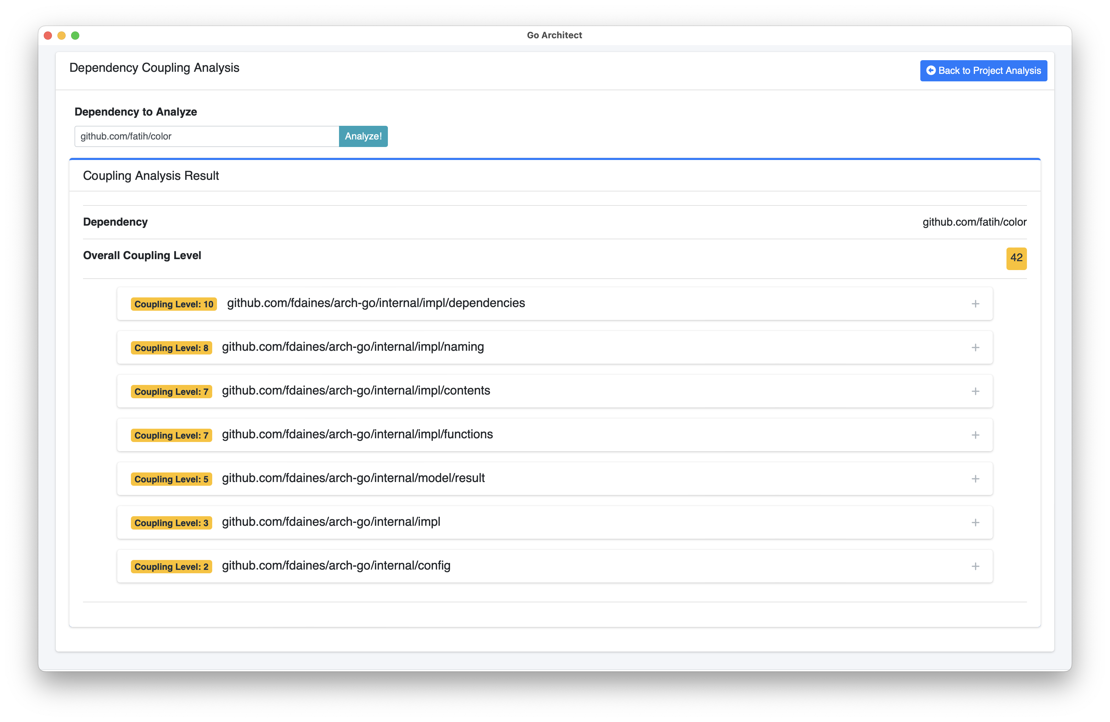This screenshot has width=1110, height=722.
Task: Expand the internal/impl row plus icon
Action: click(975, 522)
